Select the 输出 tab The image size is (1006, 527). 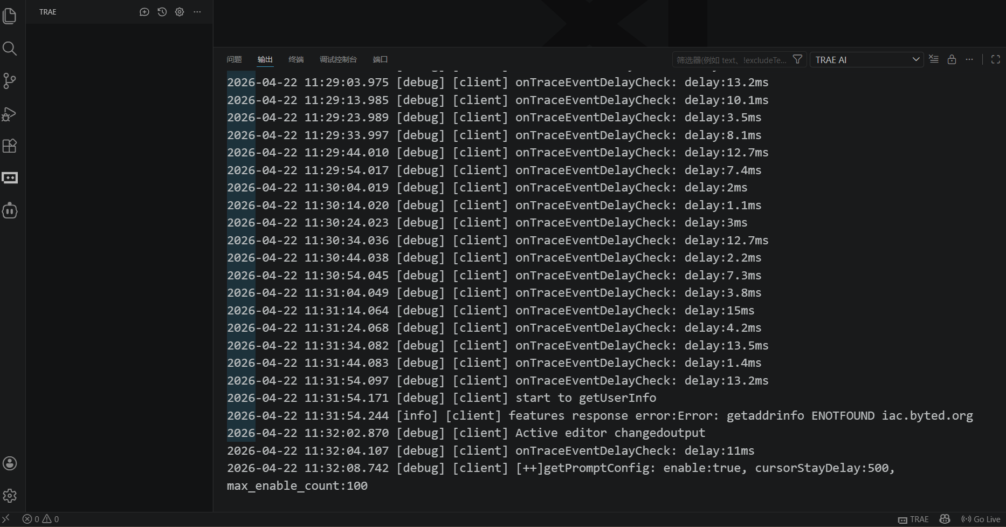coord(265,59)
